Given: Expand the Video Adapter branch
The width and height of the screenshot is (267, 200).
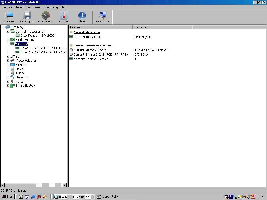Looking at the screenshot, I should click(8, 60).
